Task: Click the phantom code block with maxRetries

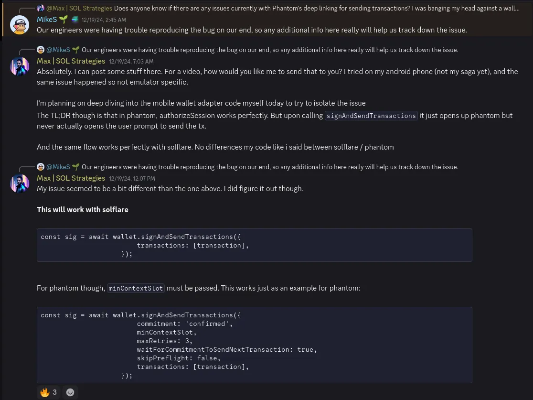Action: (254, 345)
